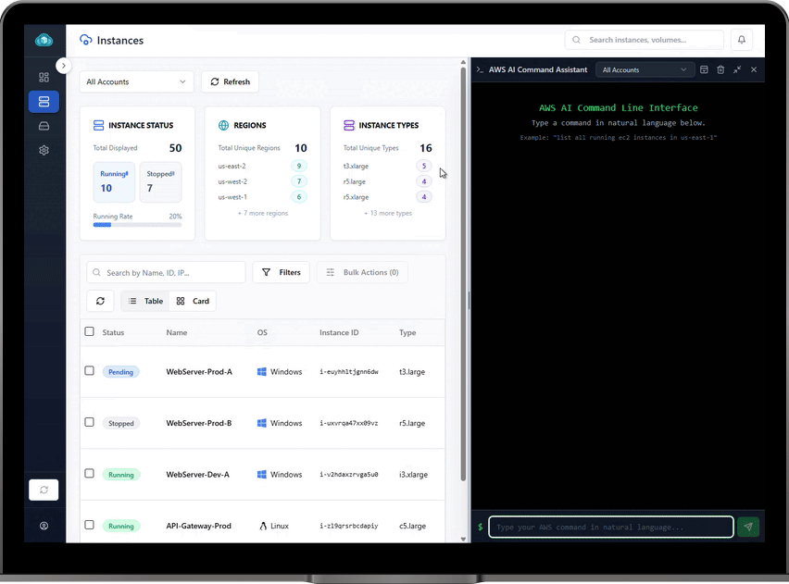
Task: Check the WebServer-Prod-A row checkbox
Action: [89, 371]
